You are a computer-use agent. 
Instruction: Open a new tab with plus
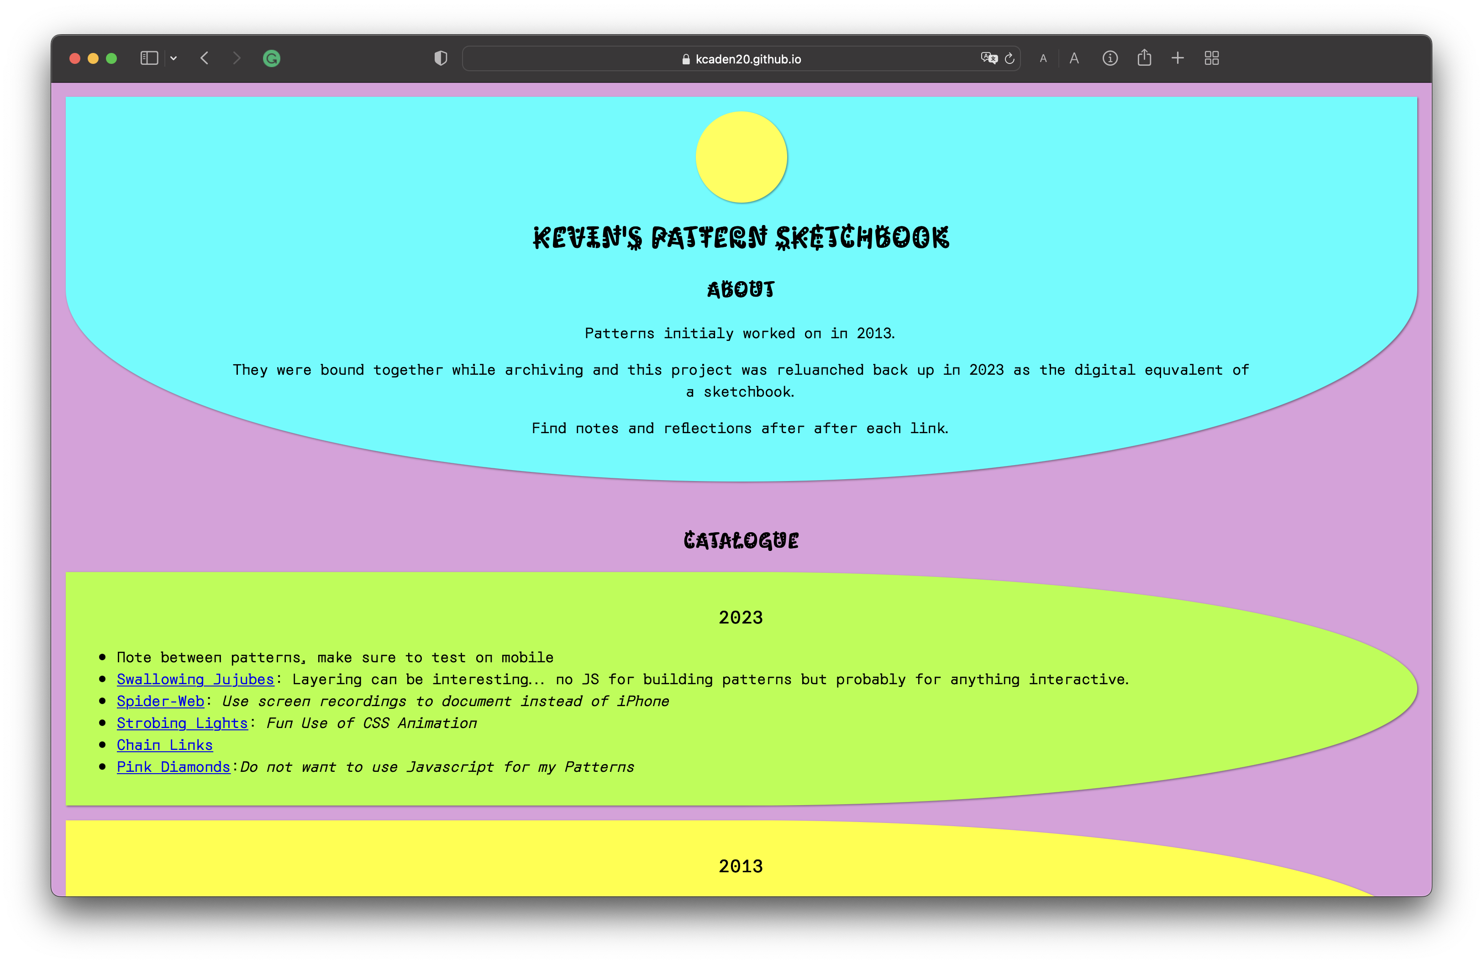(1178, 58)
